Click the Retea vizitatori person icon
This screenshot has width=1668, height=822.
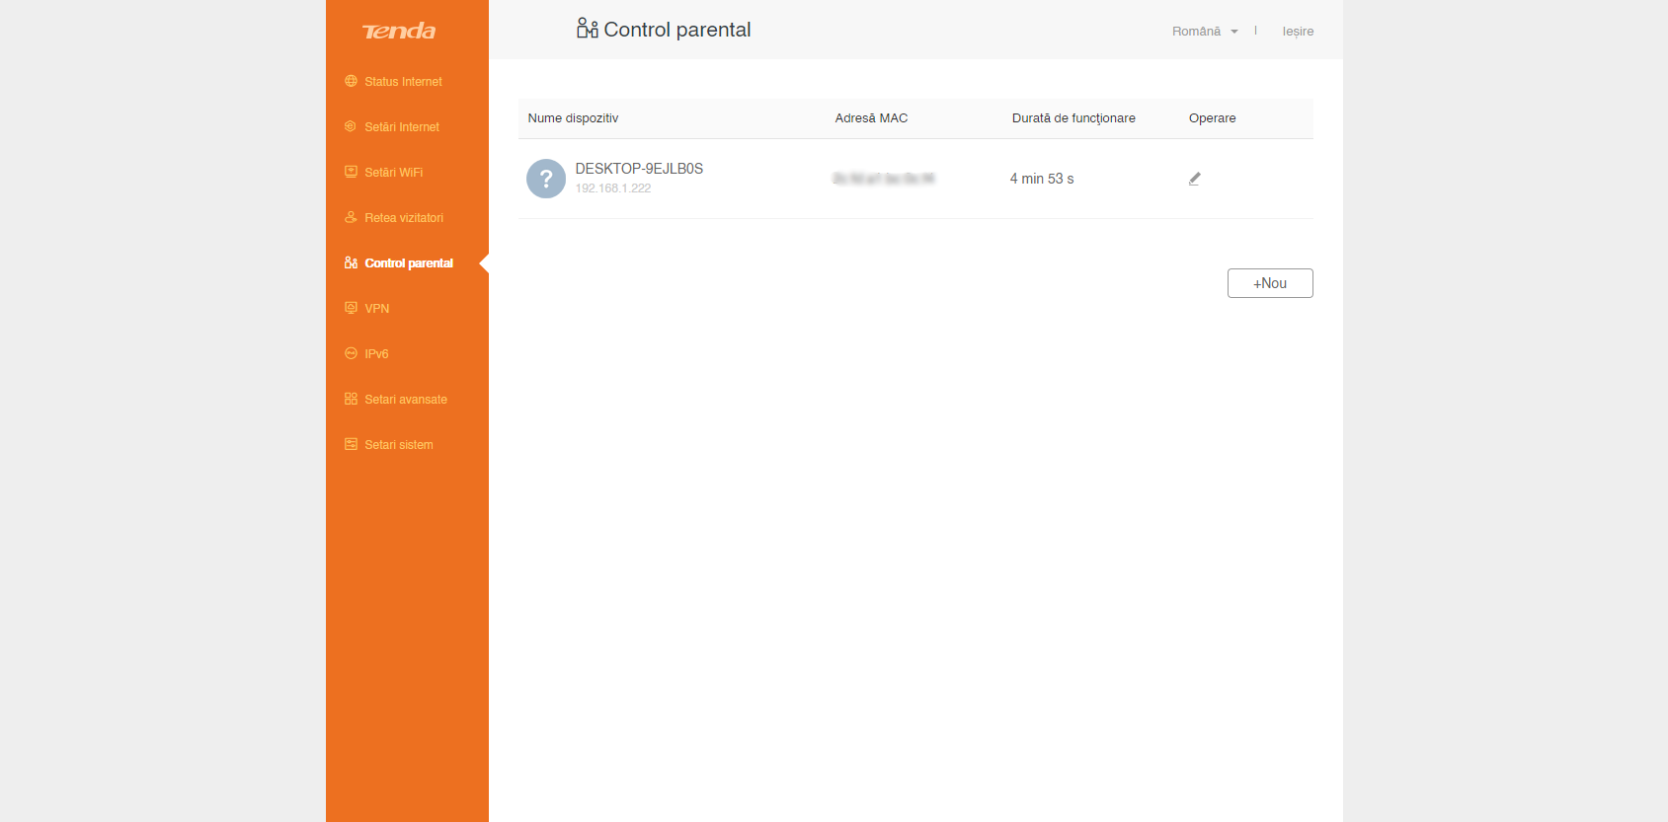point(351,217)
